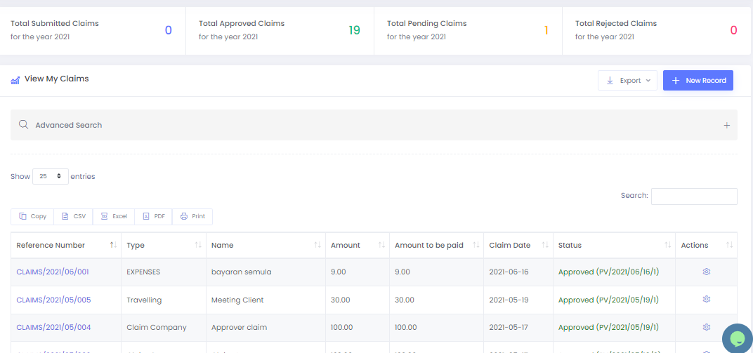The height and width of the screenshot is (353, 753).
Task: Click claim date 2021-05-17
Action: [509, 327]
